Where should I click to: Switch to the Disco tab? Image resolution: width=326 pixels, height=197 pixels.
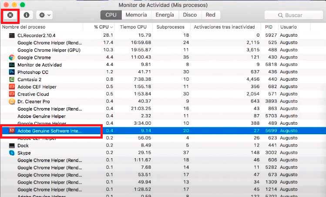[x=190, y=15]
